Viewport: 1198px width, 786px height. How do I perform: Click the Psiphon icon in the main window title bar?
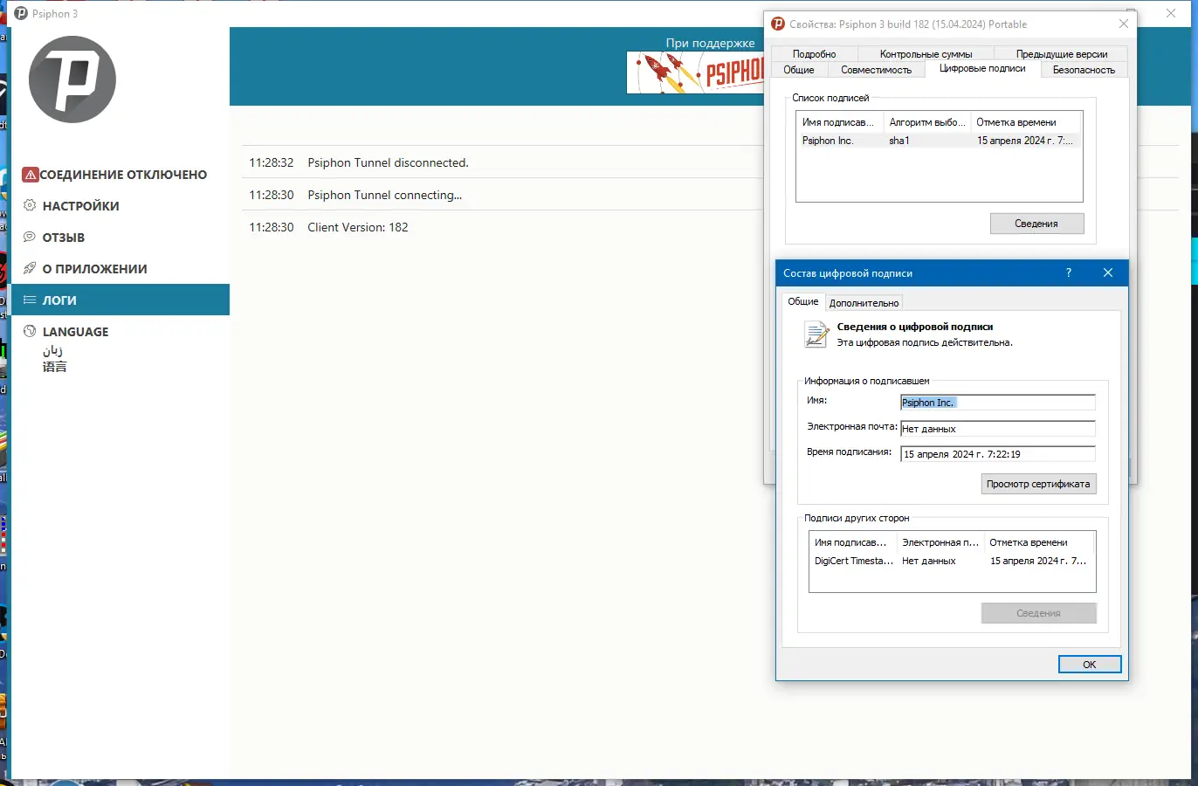click(x=21, y=13)
